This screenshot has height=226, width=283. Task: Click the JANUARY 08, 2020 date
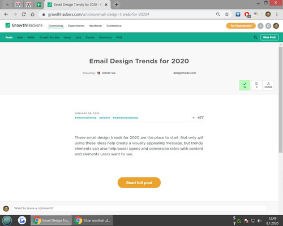click(87, 113)
